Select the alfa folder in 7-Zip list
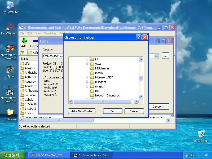 25,64
